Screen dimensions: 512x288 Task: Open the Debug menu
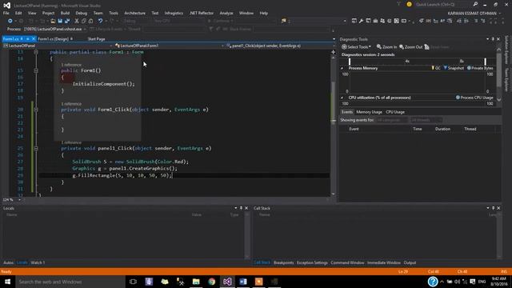(x=82, y=13)
